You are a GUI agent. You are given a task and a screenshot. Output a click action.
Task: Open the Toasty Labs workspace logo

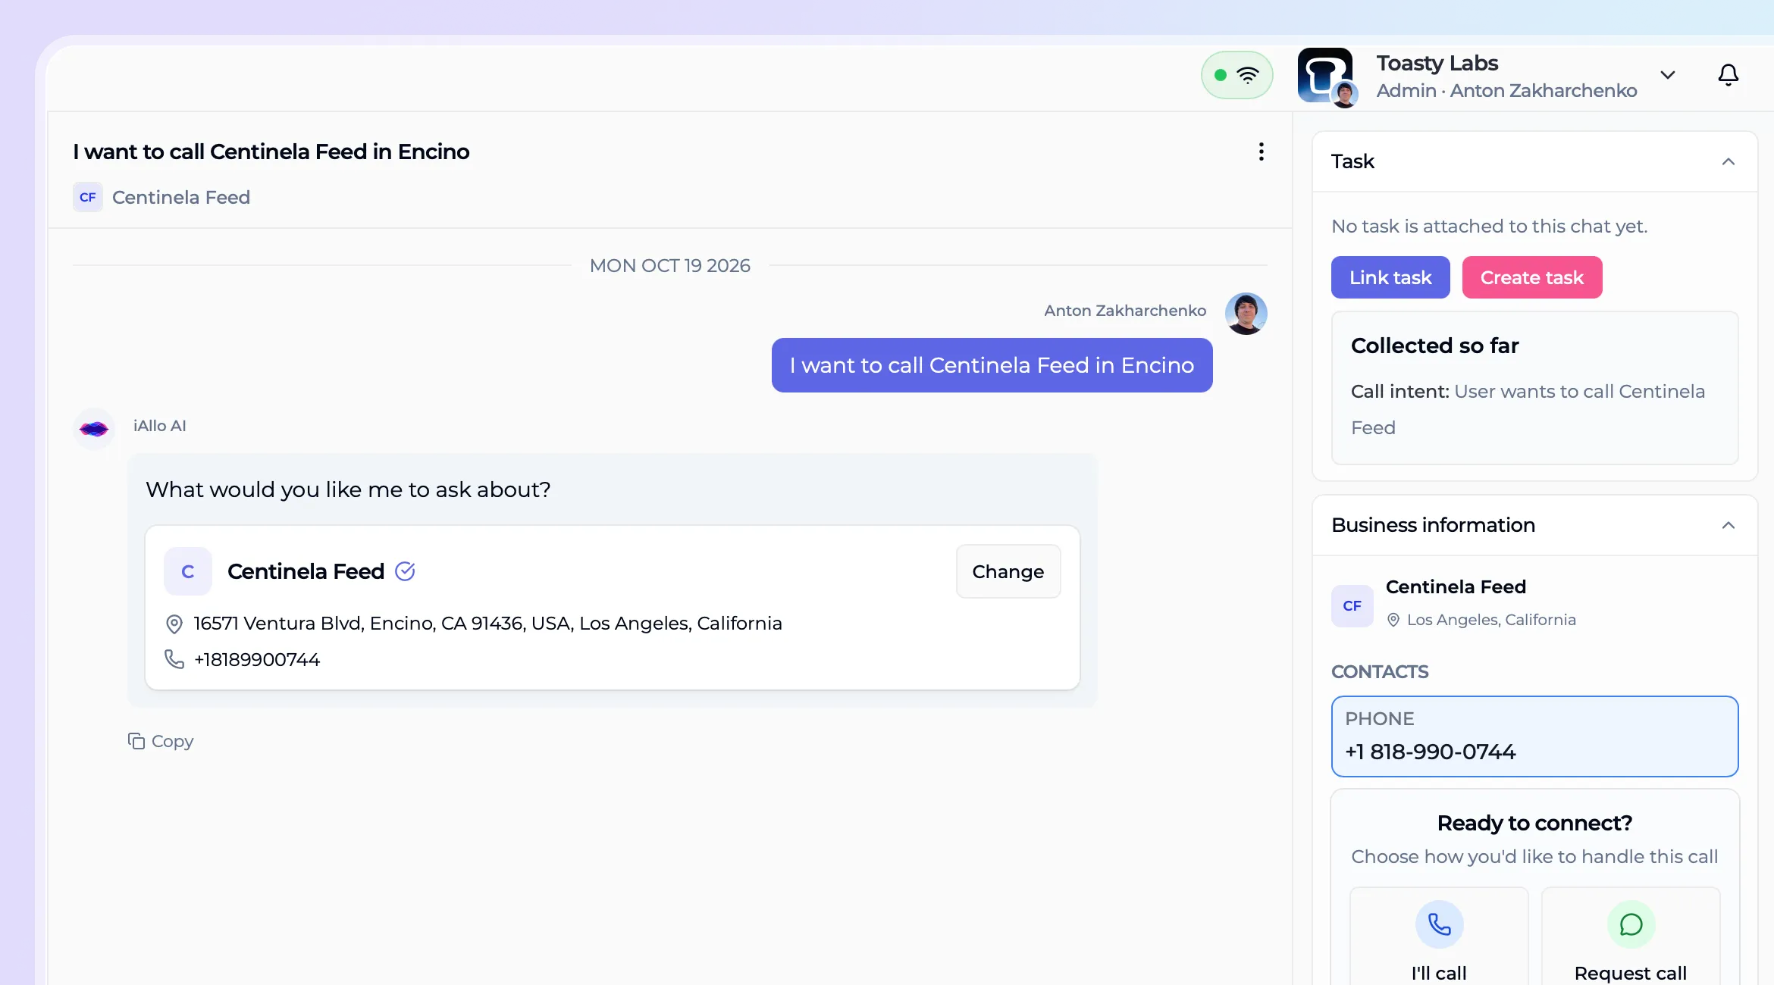1324,75
